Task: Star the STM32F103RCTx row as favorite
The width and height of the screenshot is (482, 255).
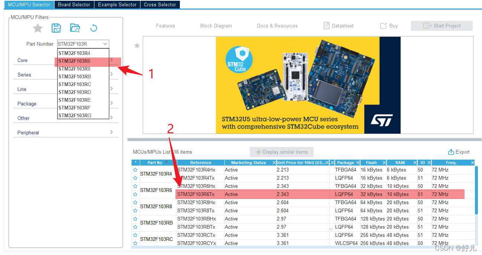Action: 135,235
